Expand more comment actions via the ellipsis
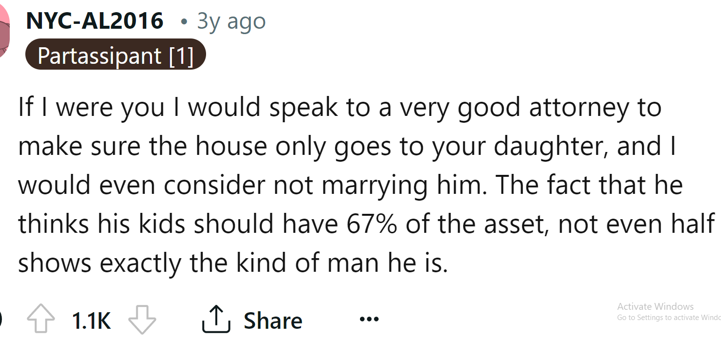721x339 pixels. [x=369, y=319]
